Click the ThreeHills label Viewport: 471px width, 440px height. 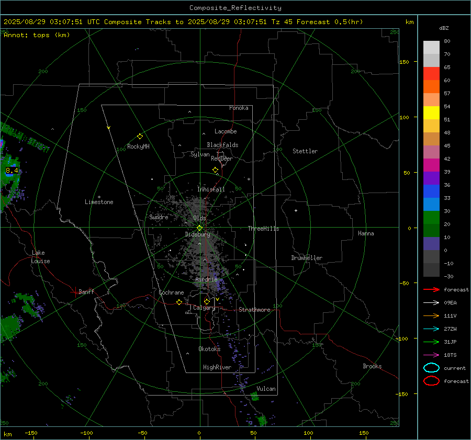pos(263,229)
